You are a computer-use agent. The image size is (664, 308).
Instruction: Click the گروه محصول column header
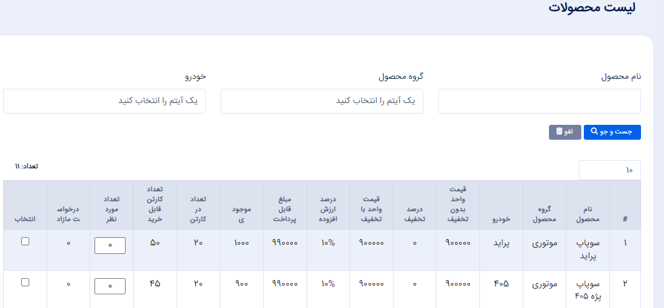pos(545,214)
